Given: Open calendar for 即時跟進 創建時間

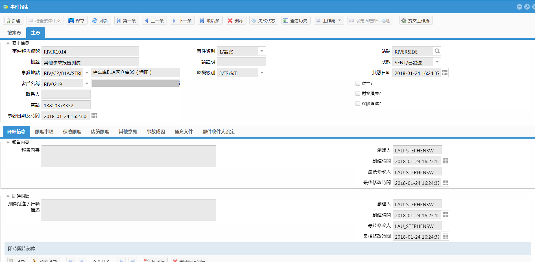Looking at the screenshot, I should click(445, 215).
